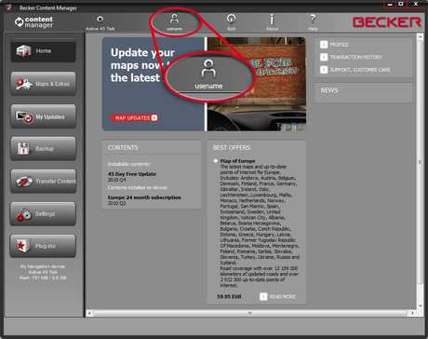The height and width of the screenshot is (339, 428).
Task: Click READ MORE under Map of Europe
Action: 277,296
